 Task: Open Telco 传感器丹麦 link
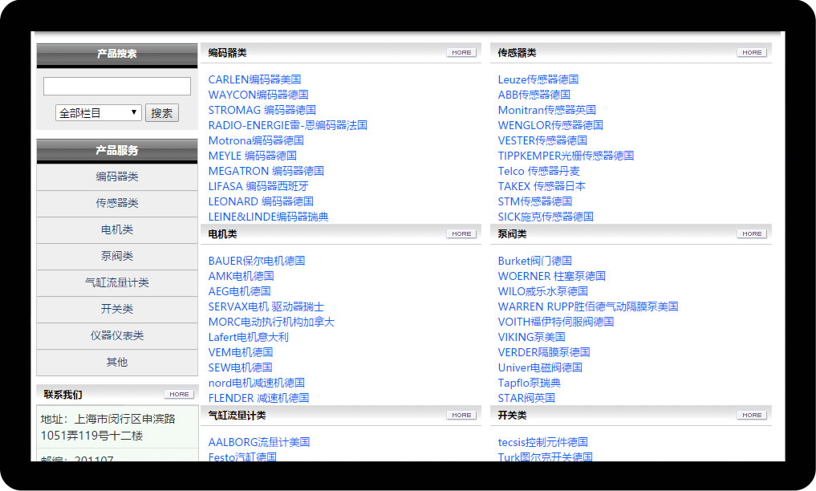coord(538,171)
